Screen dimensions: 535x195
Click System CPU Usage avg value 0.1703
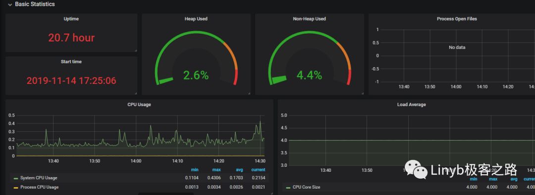pos(236,178)
